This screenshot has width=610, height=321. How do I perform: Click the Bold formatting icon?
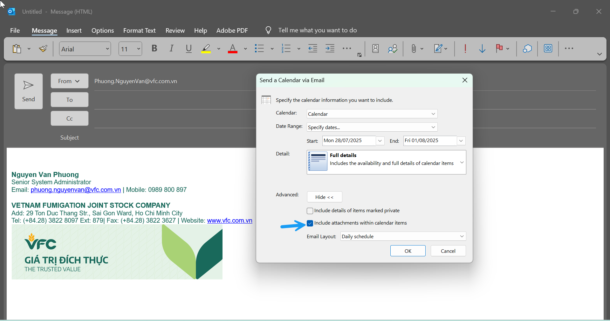[154, 49]
